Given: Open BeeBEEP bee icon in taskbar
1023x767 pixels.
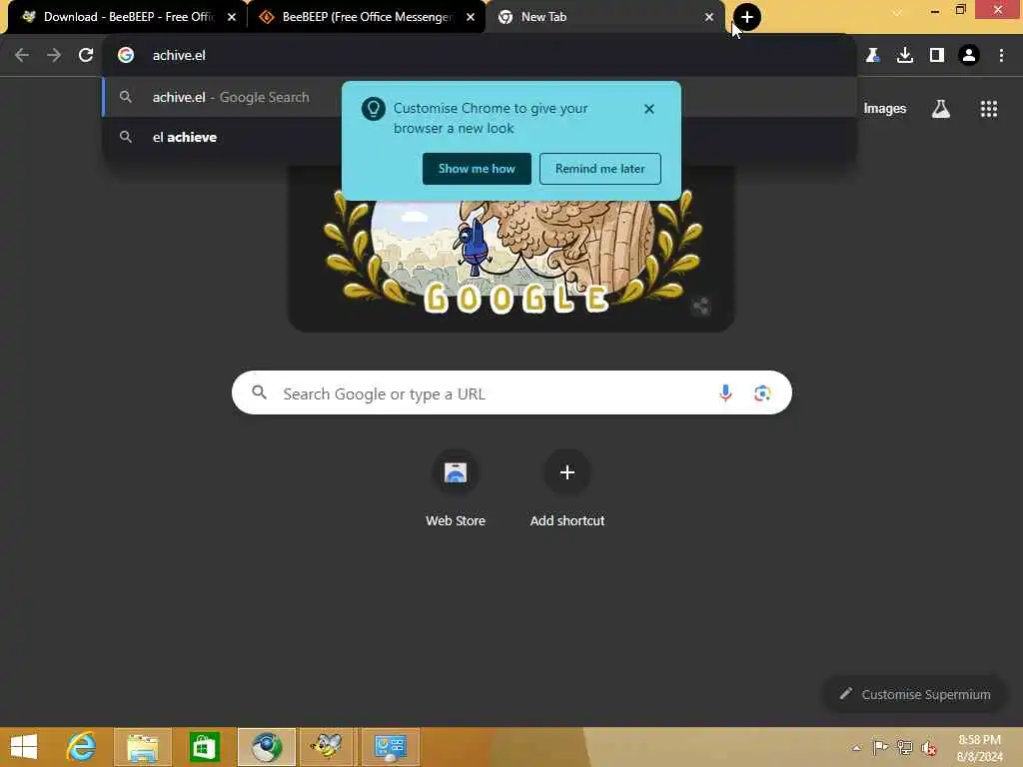Looking at the screenshot, I should [x=328, y=747].
